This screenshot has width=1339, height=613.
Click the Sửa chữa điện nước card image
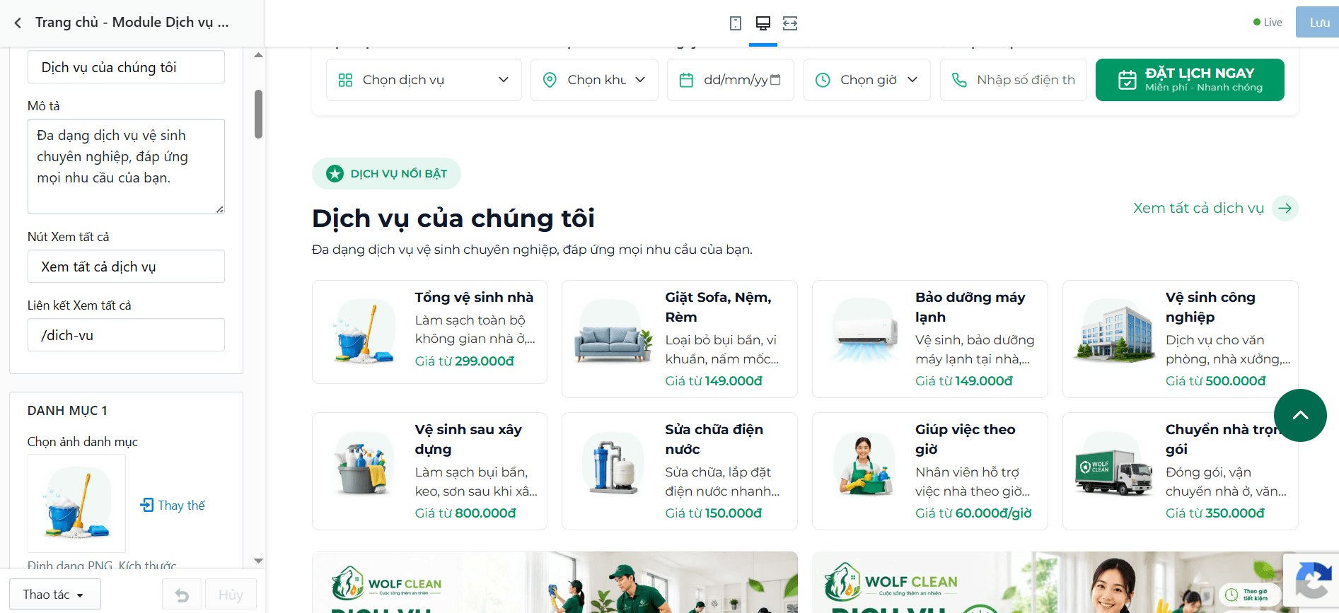pyautogui.click(x=612, y=465)
